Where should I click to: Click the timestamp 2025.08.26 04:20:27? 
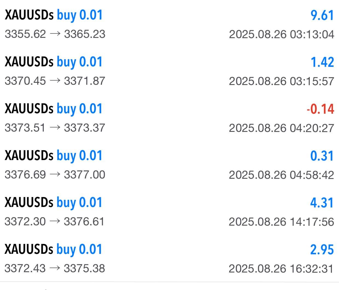(x=281, y=128)
